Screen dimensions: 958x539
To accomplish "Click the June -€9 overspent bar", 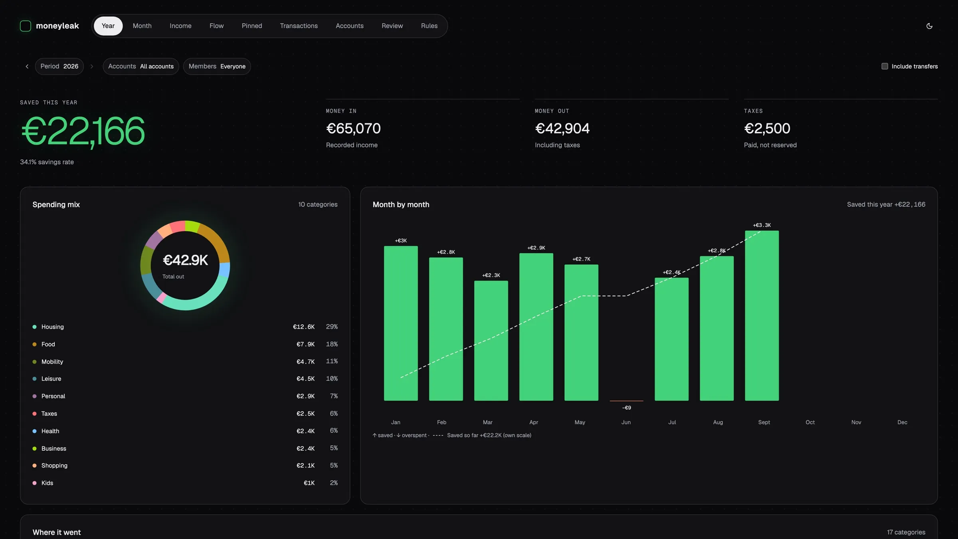I will point(626,401).
